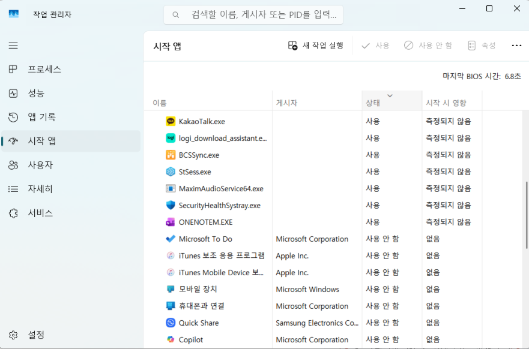The width and height of the screenshot is (529, 349).
Task: Click the Copilot icon
Action: tap(171, 339)
